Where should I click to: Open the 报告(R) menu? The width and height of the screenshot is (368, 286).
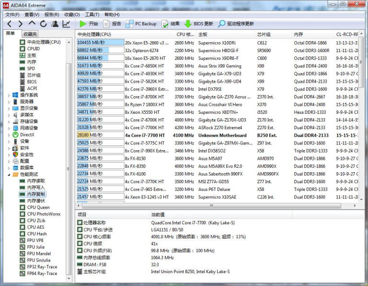(x=52, y=14)
